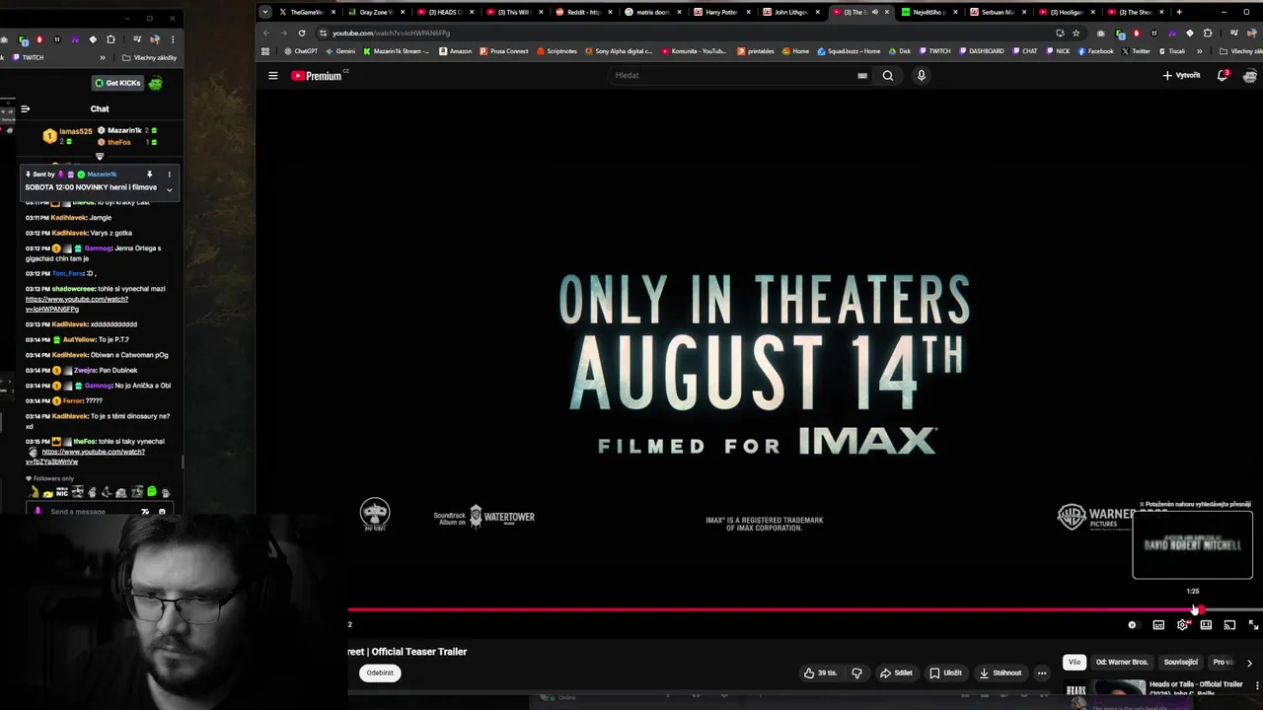Open the Amazon bookmark

coord(455,51)
